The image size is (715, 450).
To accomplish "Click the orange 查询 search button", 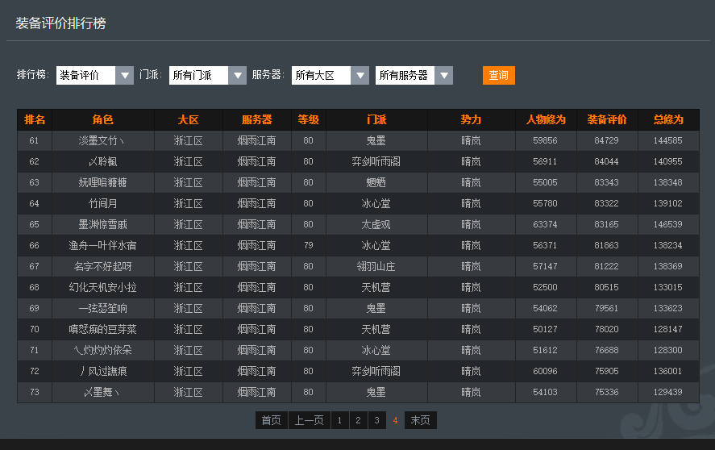I will (498, 75).
